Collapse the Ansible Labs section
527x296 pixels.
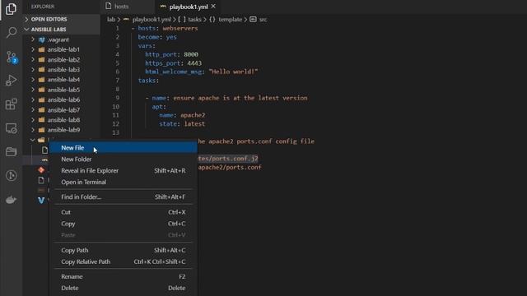pyautogui.click(x=61, y=30)
